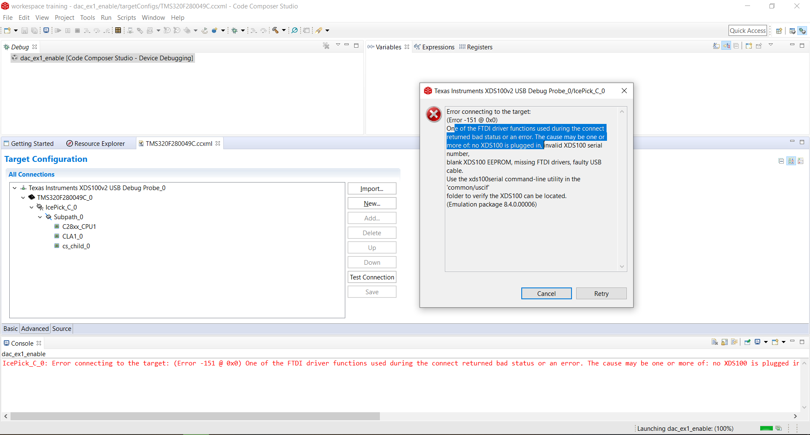
Task: Open the grid view toolbar icon
Action: [118, 30]
